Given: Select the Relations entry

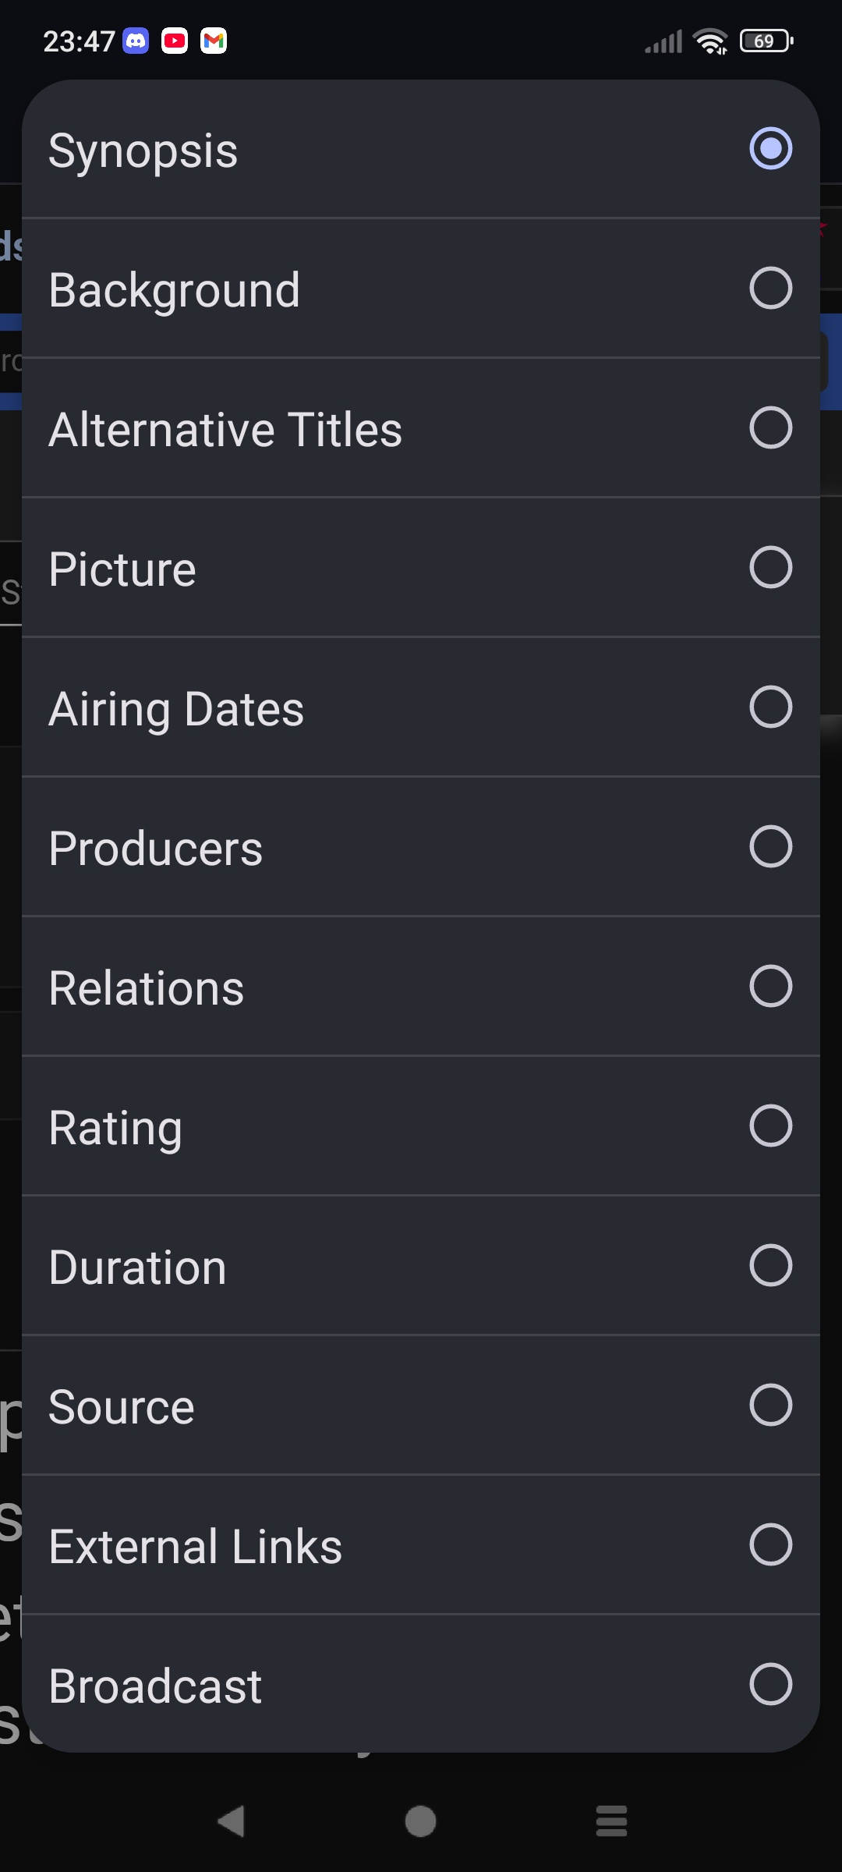Looking at the screenshot, I should click(x=770, y=986).
